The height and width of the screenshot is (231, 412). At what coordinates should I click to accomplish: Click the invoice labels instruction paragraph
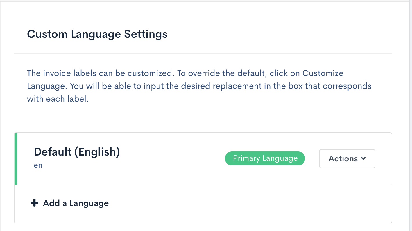(199, 86)
